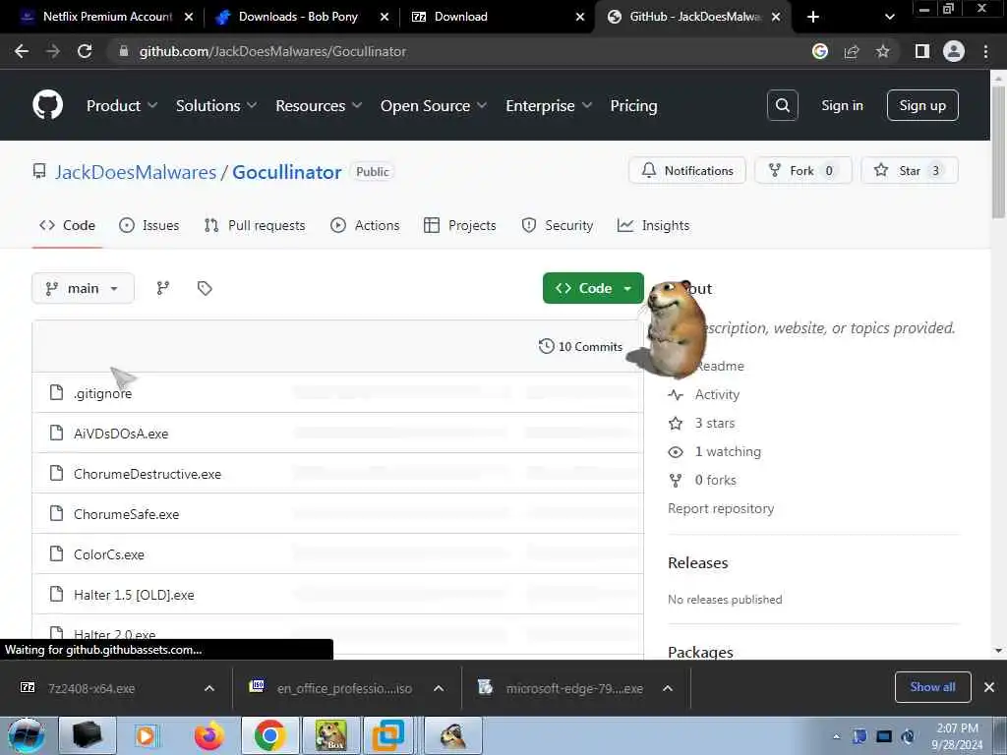The image size is (1007, 755).
Task: View tags using the tag icon
Action: coord(205,288)
